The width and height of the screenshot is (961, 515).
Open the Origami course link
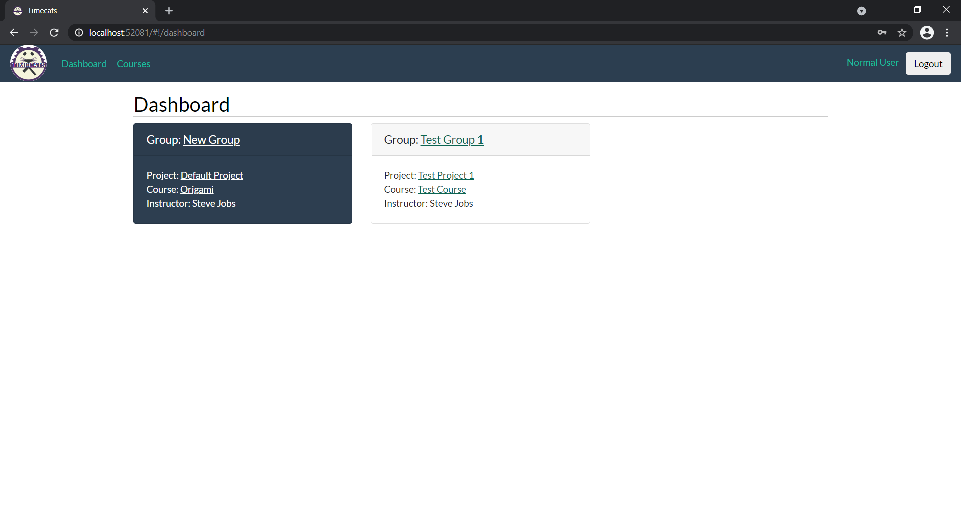pos(197,189)
